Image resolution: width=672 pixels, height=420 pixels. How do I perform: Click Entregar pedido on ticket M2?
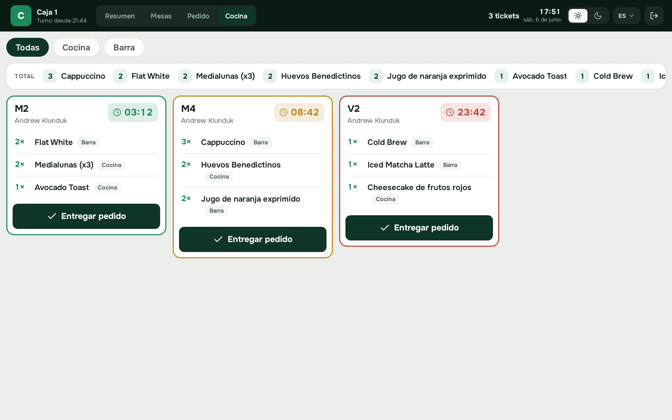pyautogui.click(x=86, y=216)
